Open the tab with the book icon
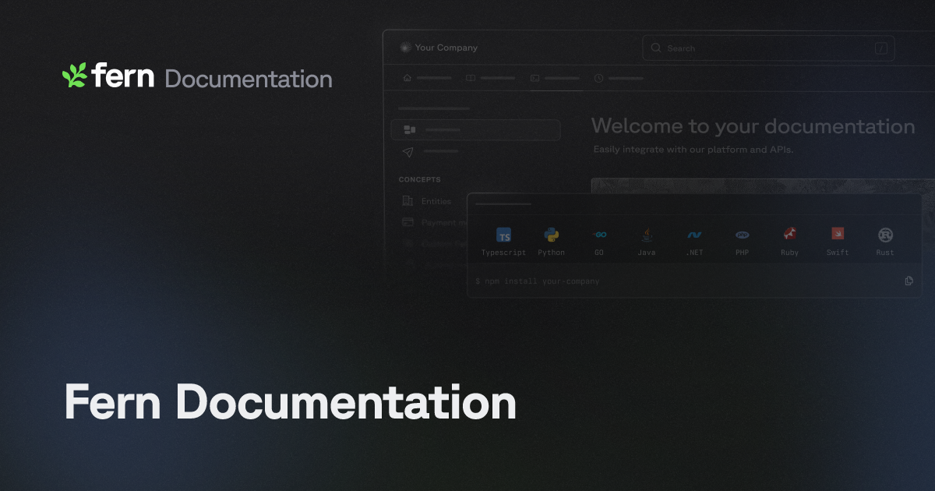Viewport: 935px width, 491px height. coord(490,78)
